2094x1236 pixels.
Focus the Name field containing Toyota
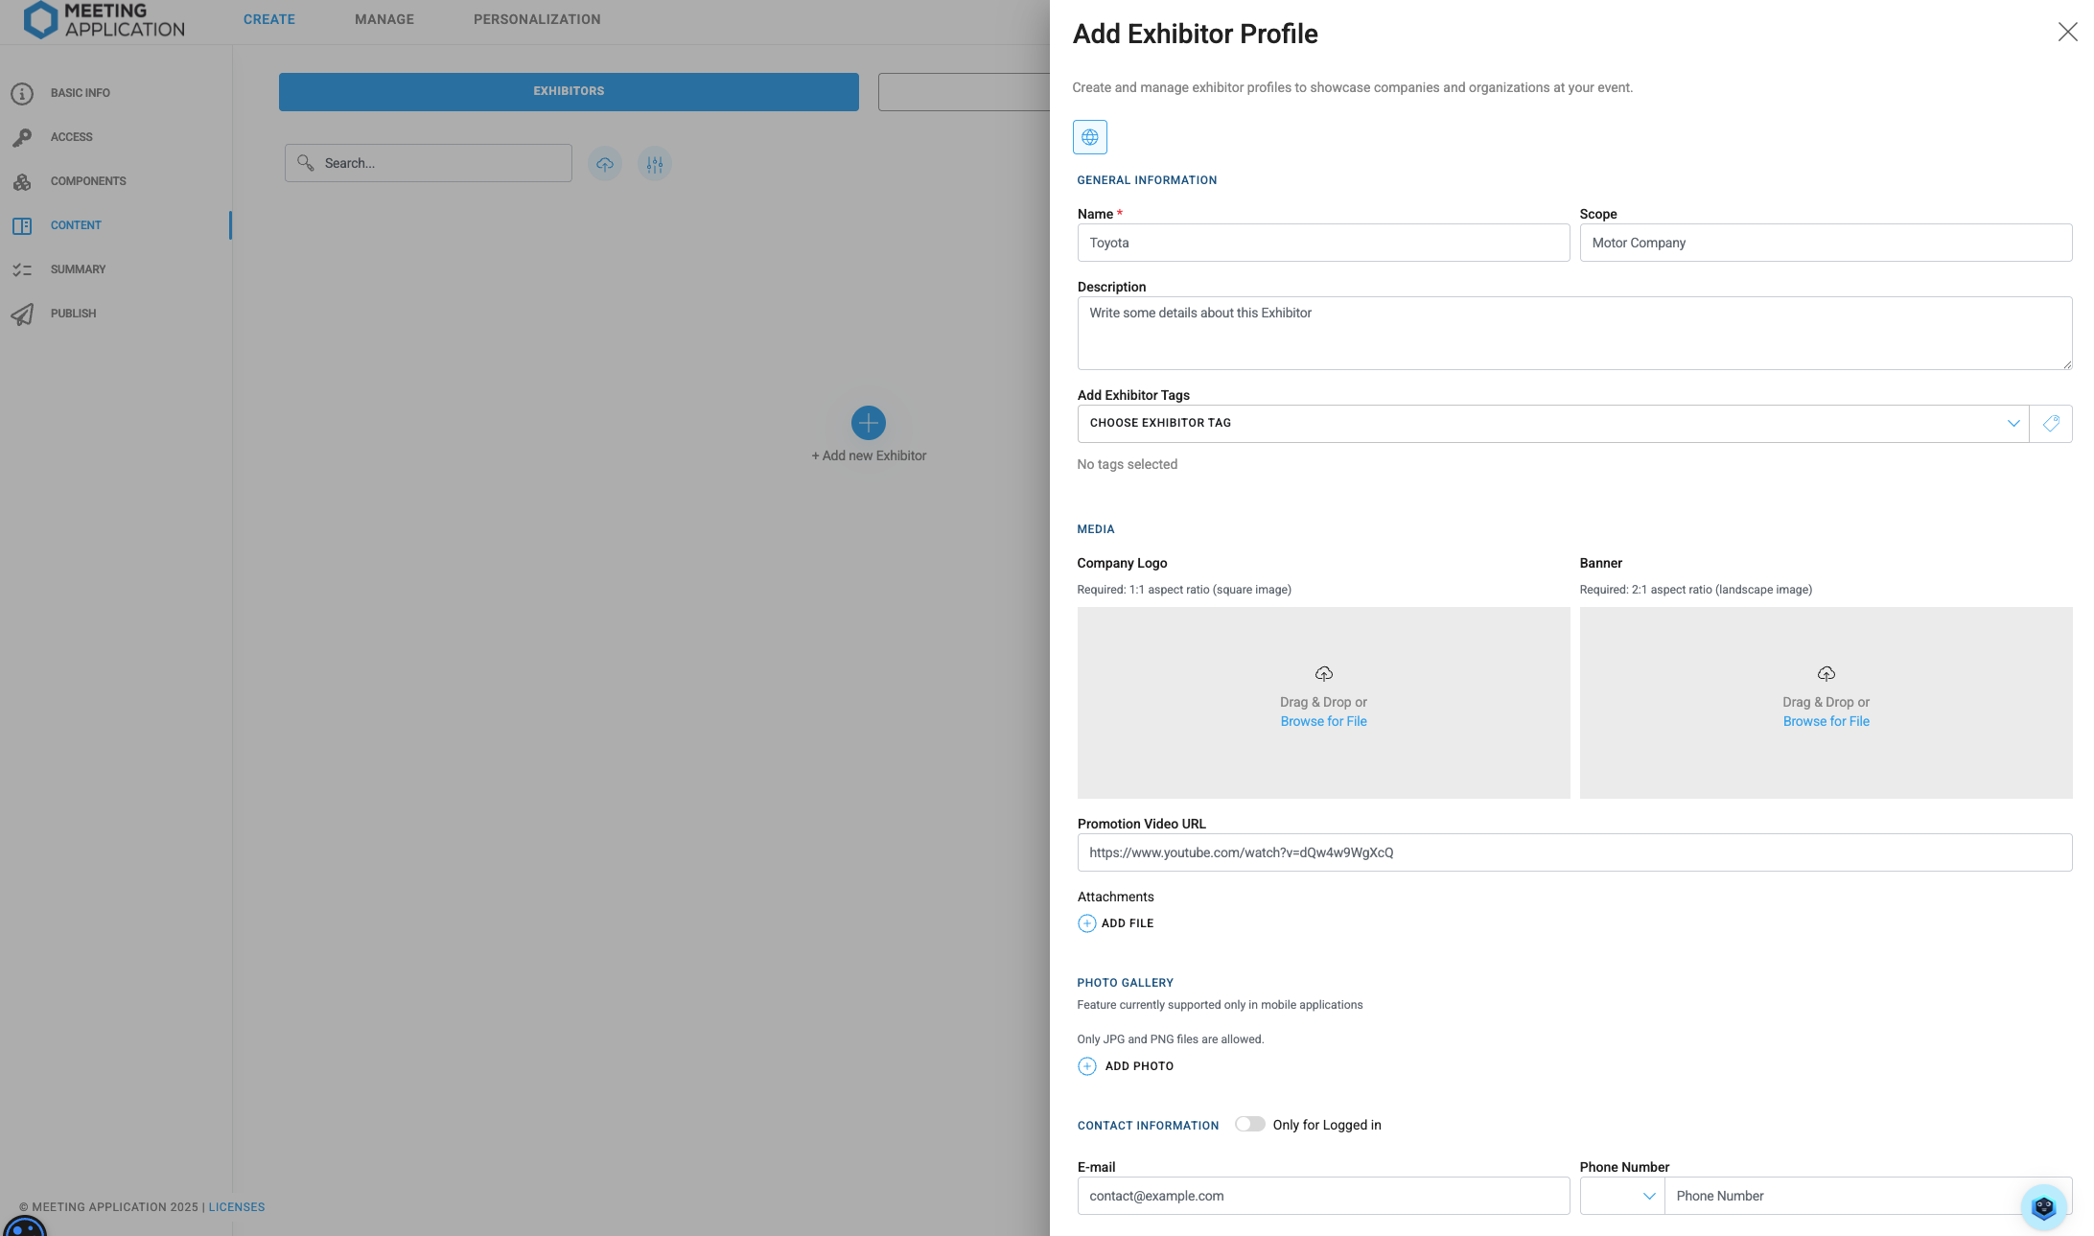1323,243
